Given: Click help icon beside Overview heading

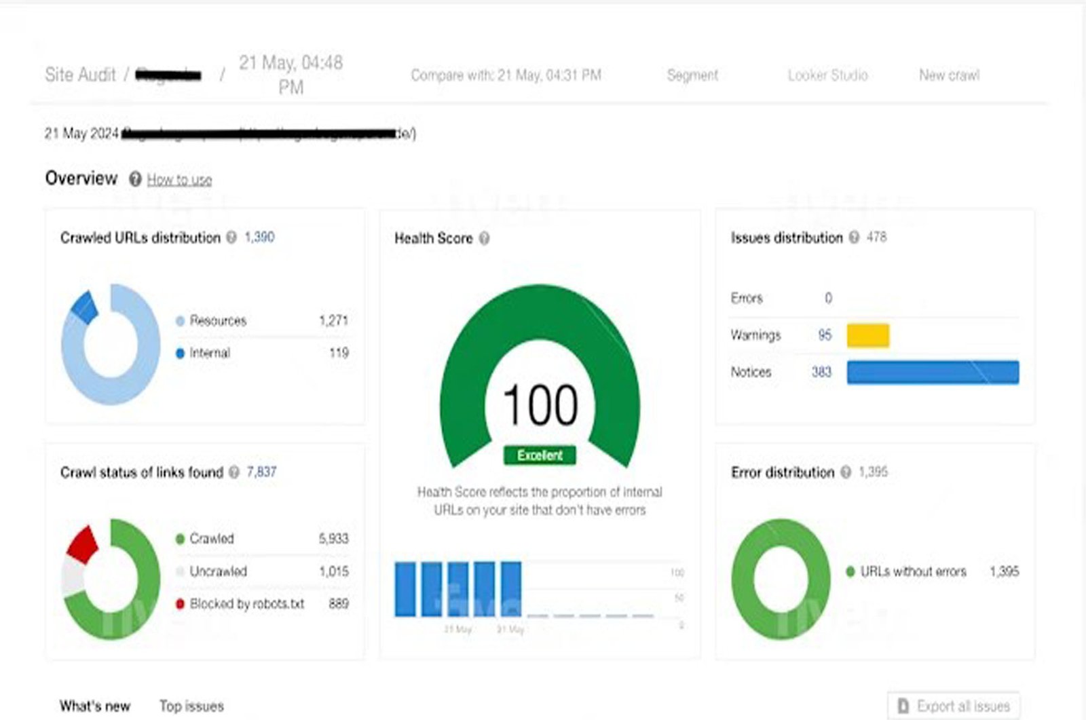Looking at the screenshot, I should 135,179.
